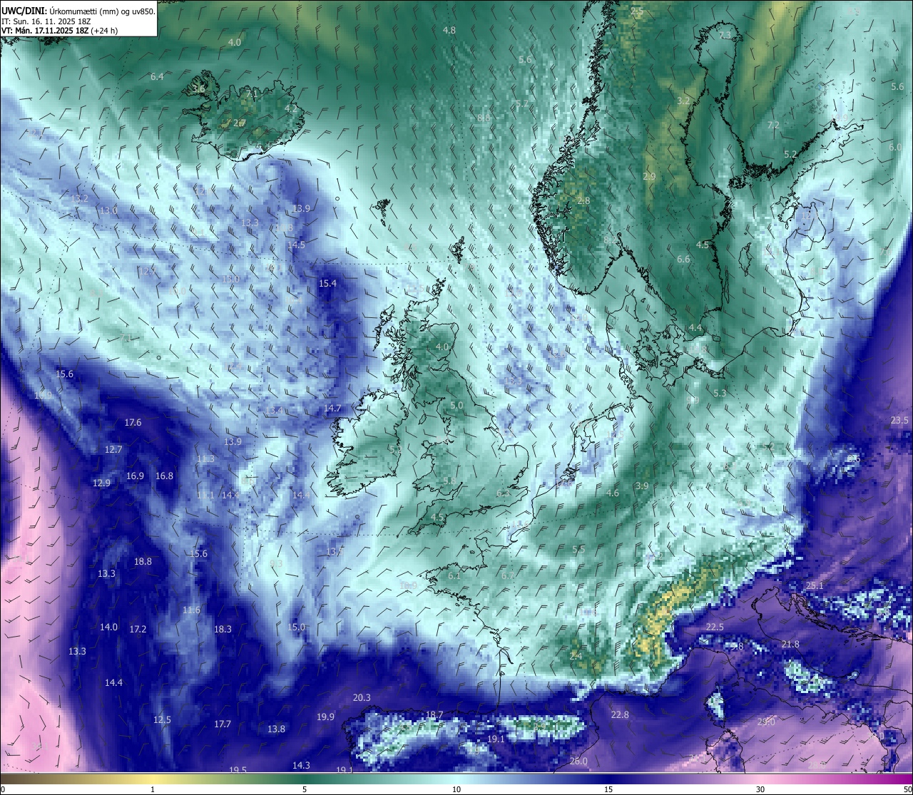Image resolution: width=913 pixels, height=795 pixels.
Task: Click the 16.8 value label
Action: click(x=164, y=476)
